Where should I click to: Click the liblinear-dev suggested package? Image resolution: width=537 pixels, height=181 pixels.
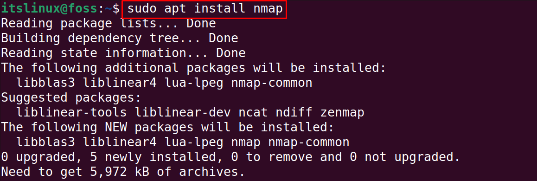click(x=179, y=112)
